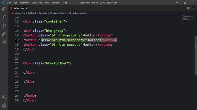
Task: Open the File menu
Action: point(9,3)
